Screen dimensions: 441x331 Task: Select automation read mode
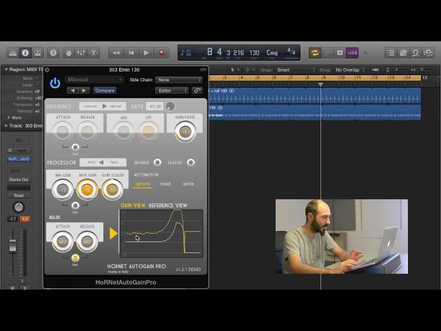pyautogui.click(x=165, y=184)
